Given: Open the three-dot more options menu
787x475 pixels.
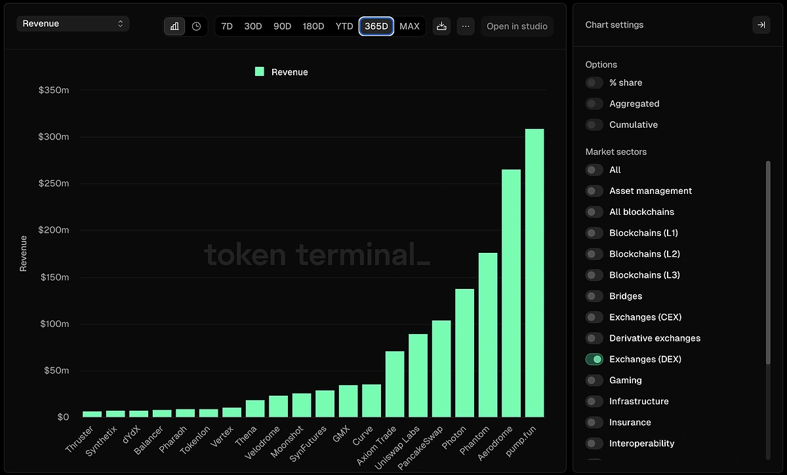Looking at the screenshot, I should click(466, 26).
